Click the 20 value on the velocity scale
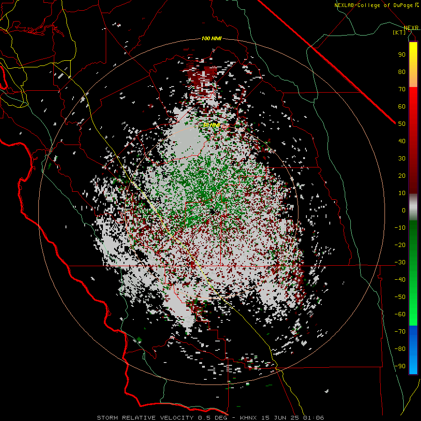 (x=402, y=175)
